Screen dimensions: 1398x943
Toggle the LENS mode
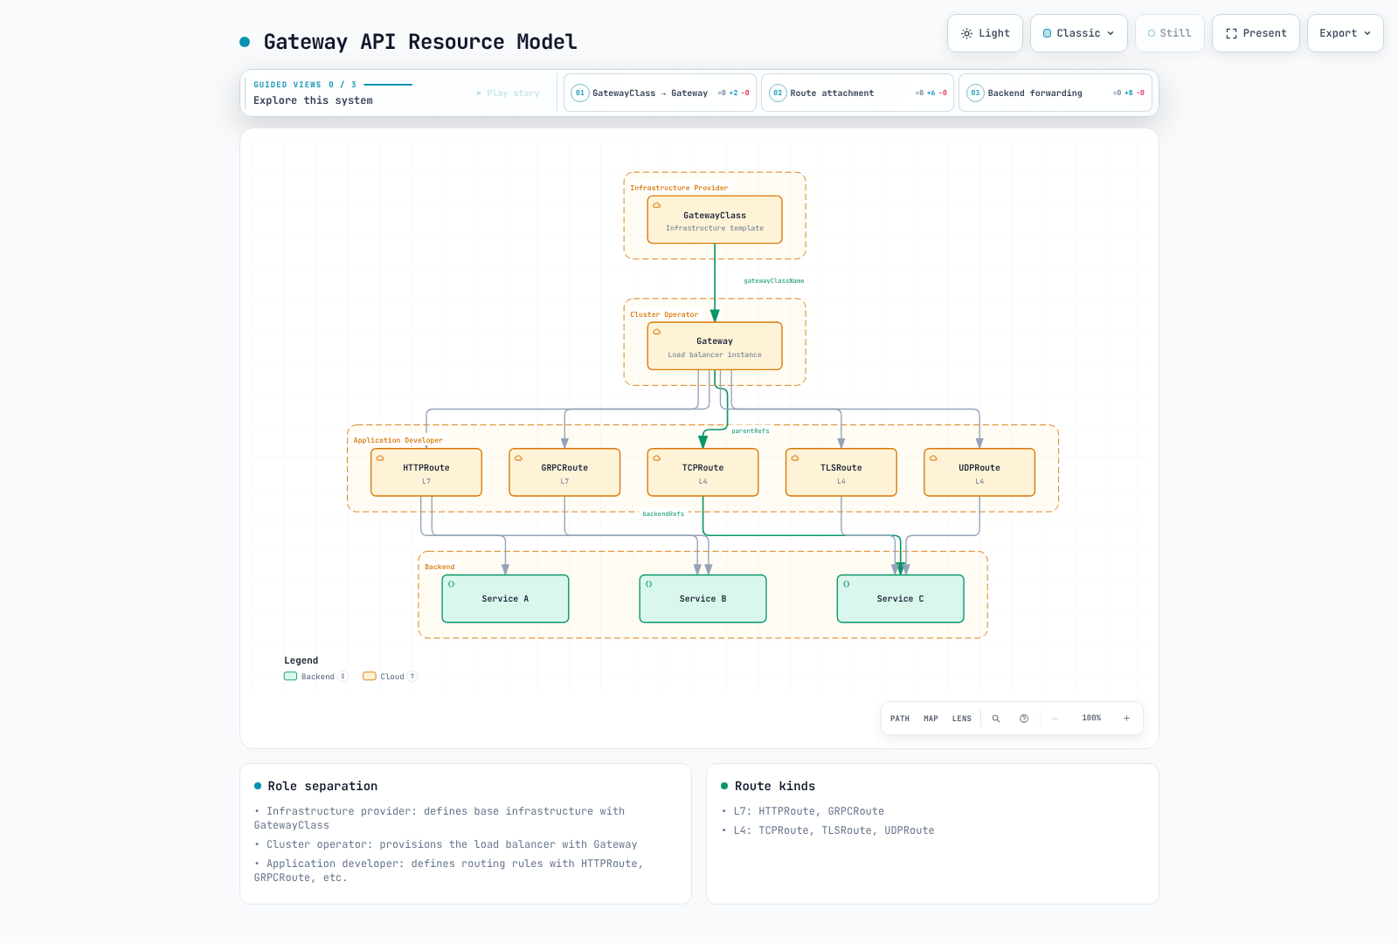pos(962,719)
